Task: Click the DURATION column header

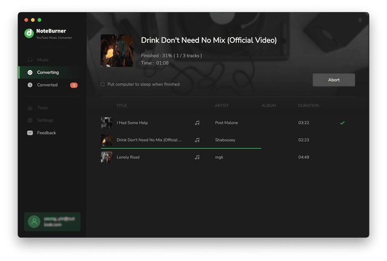Action: click(x=308, y=105)
